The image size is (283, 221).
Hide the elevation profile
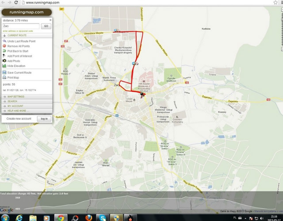coord(16,66)
